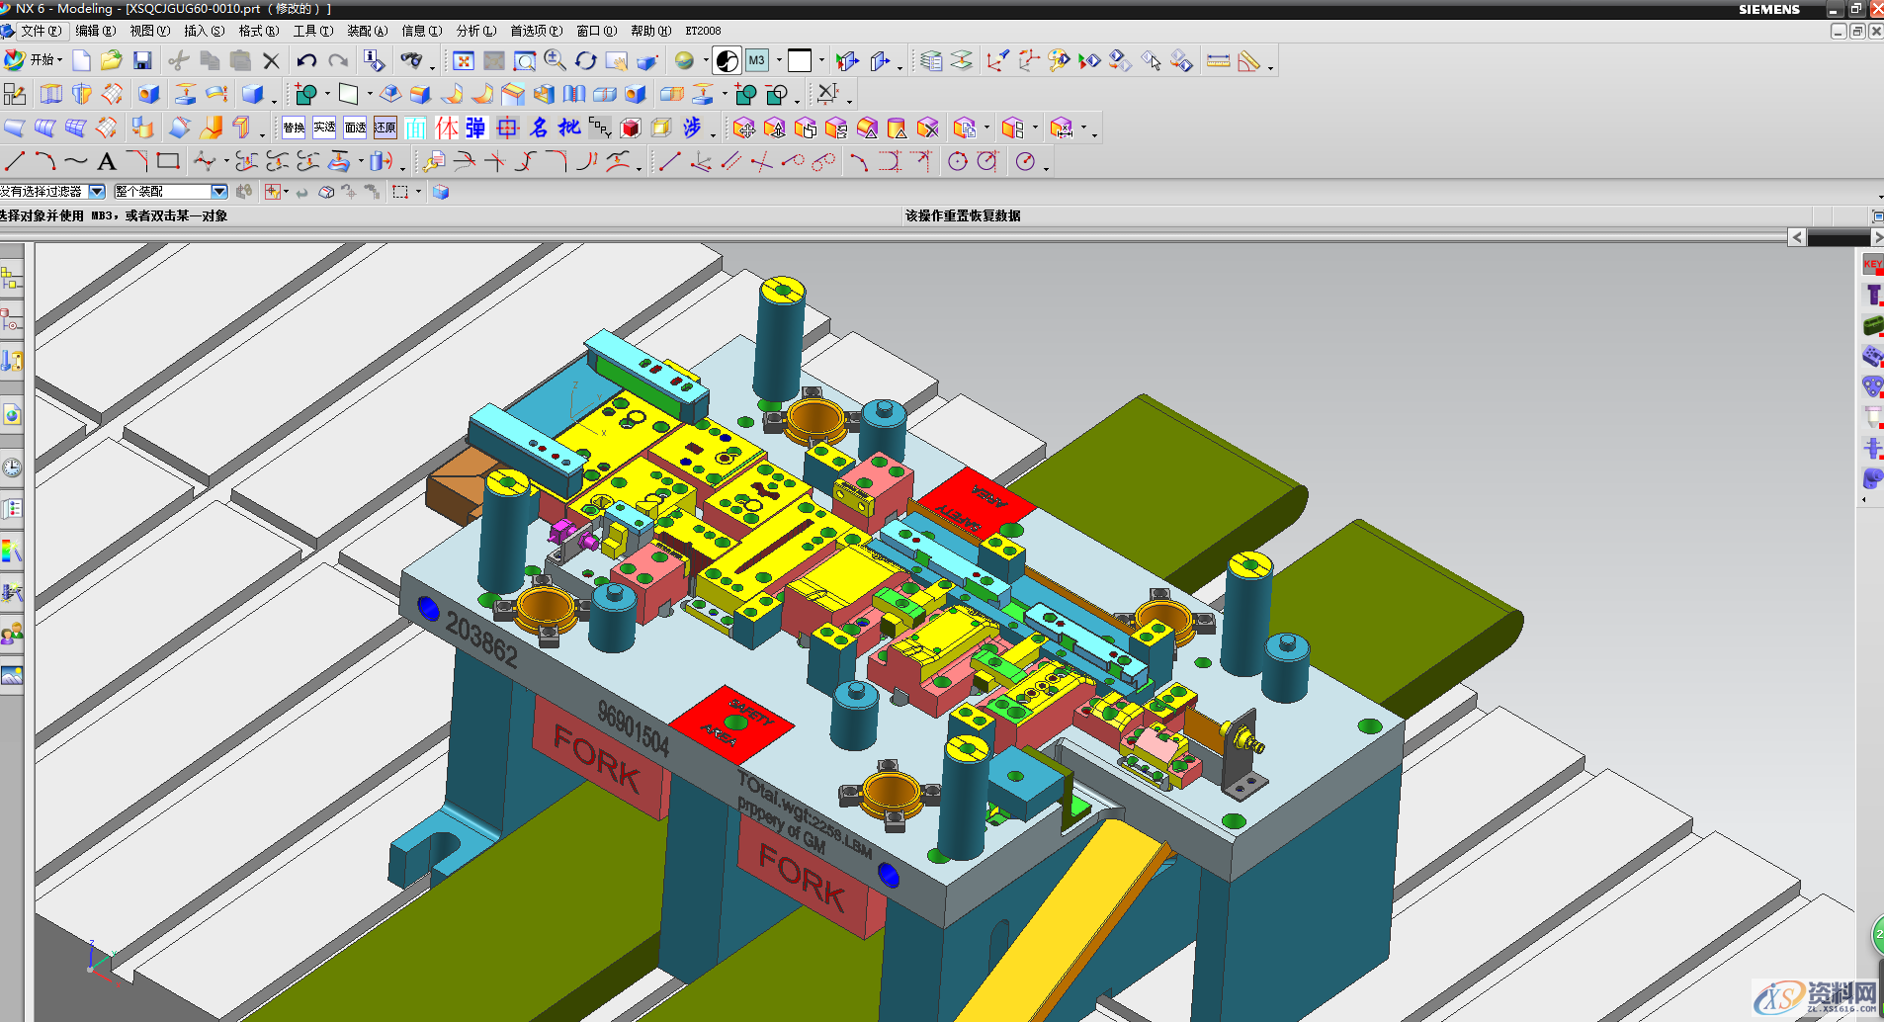Open the 文件 (F) menu

click(x=40, y=31)
